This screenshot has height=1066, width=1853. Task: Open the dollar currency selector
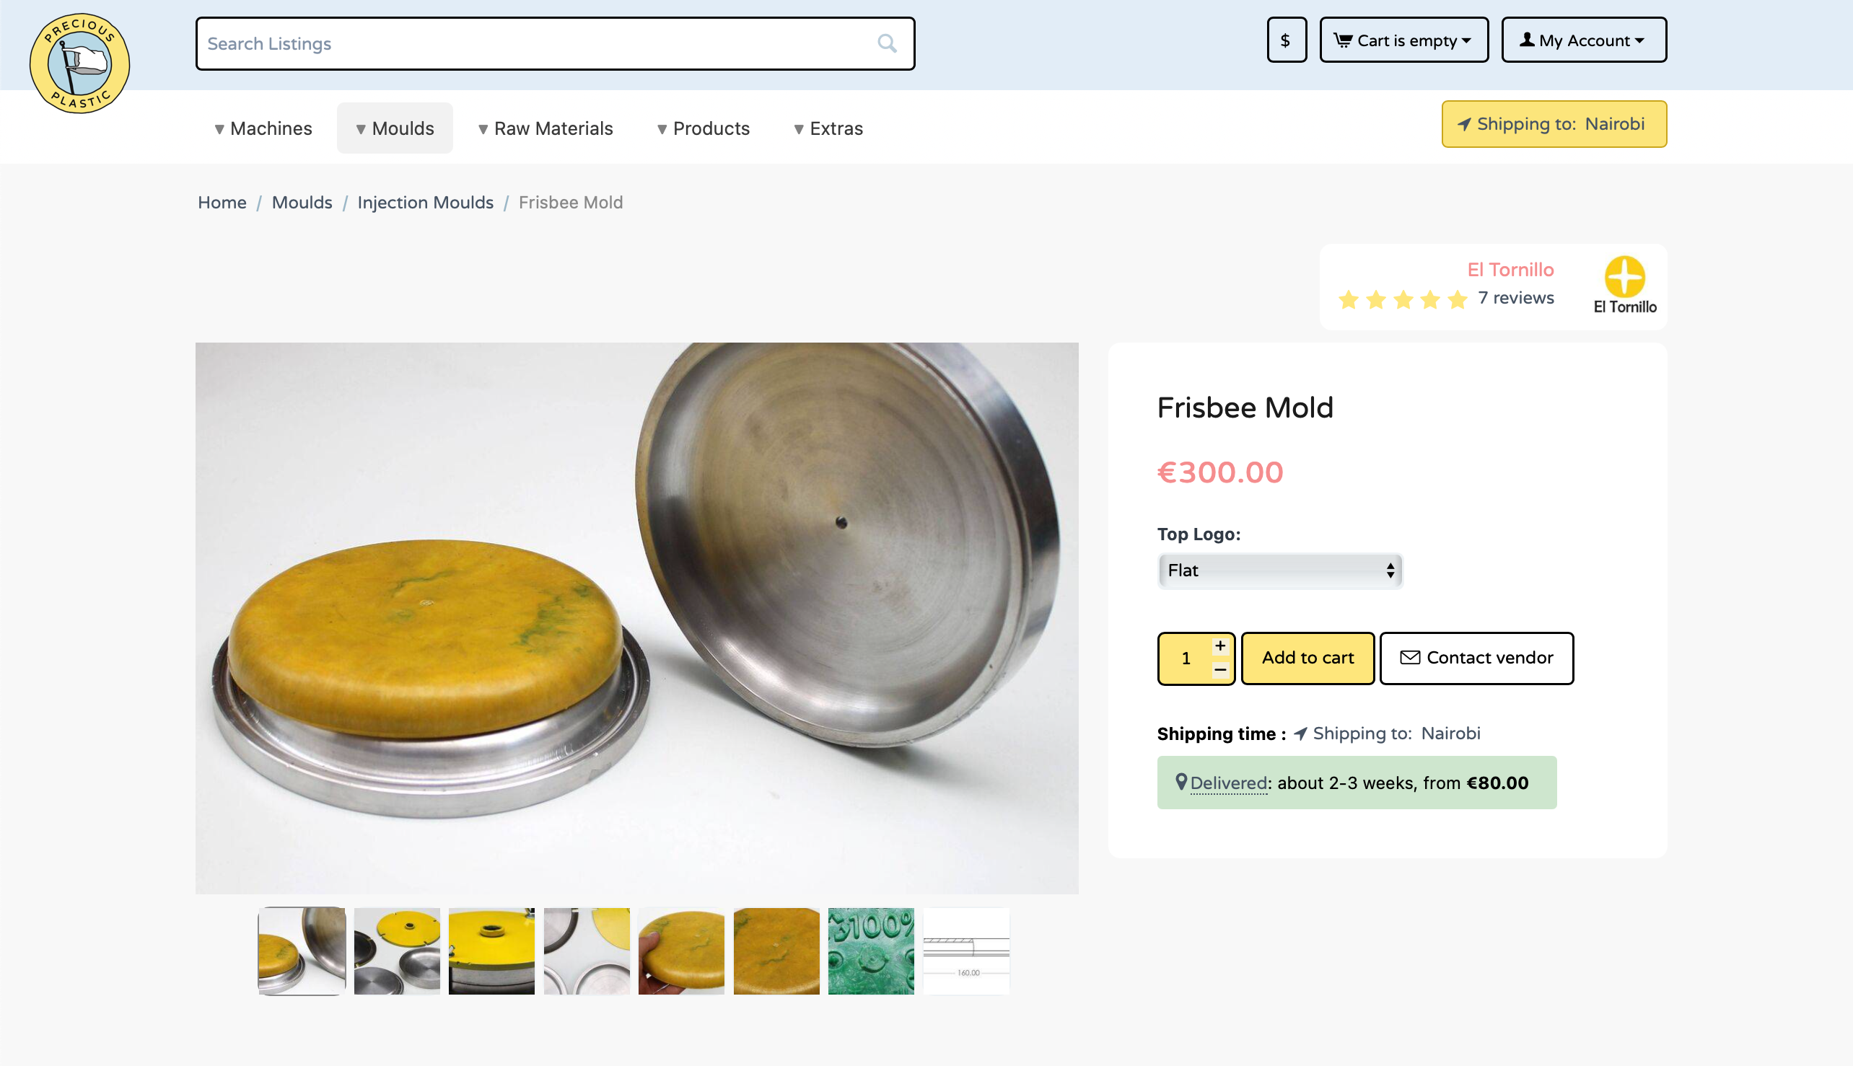pyautogui.click(x=1286, y=40)
